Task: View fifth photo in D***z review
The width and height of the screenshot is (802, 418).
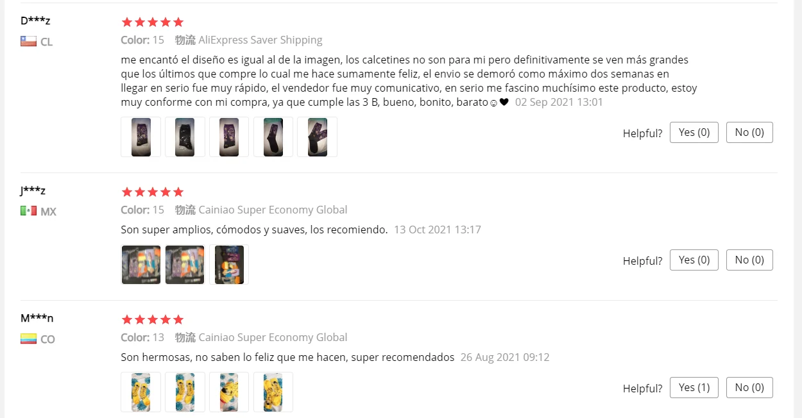Action: [x=317, y=137]
